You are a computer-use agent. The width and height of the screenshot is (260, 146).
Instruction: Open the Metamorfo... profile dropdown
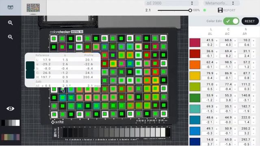[221, 3]
